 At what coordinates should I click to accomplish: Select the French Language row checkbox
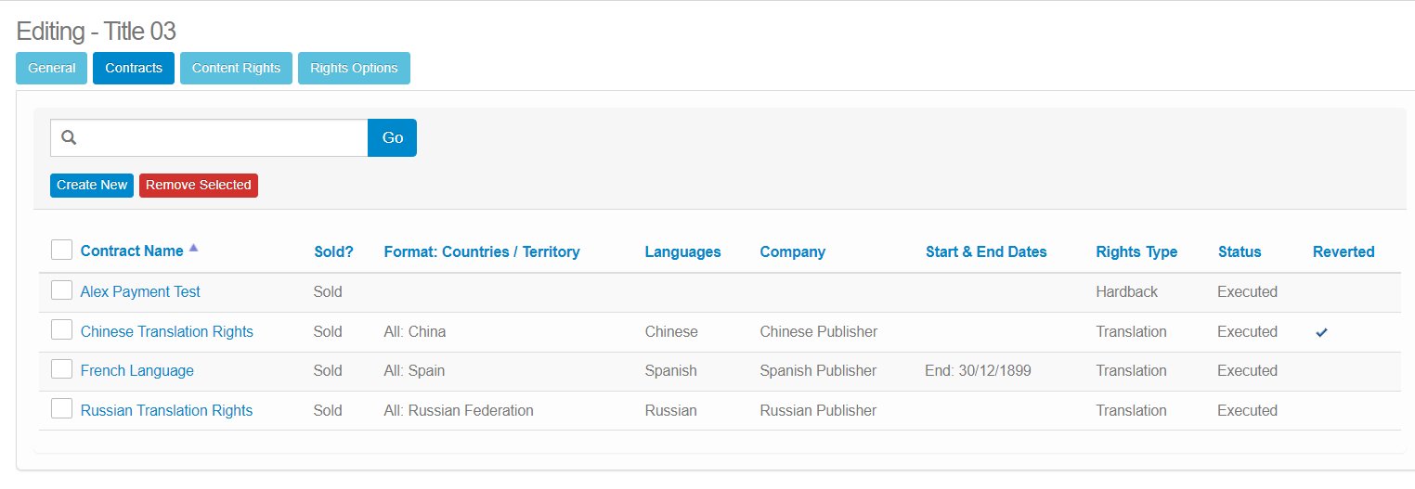pyautogui.click(x=61, y=369)
